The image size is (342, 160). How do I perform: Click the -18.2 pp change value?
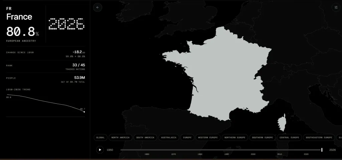pyautogui.click(x=79, y=52)
